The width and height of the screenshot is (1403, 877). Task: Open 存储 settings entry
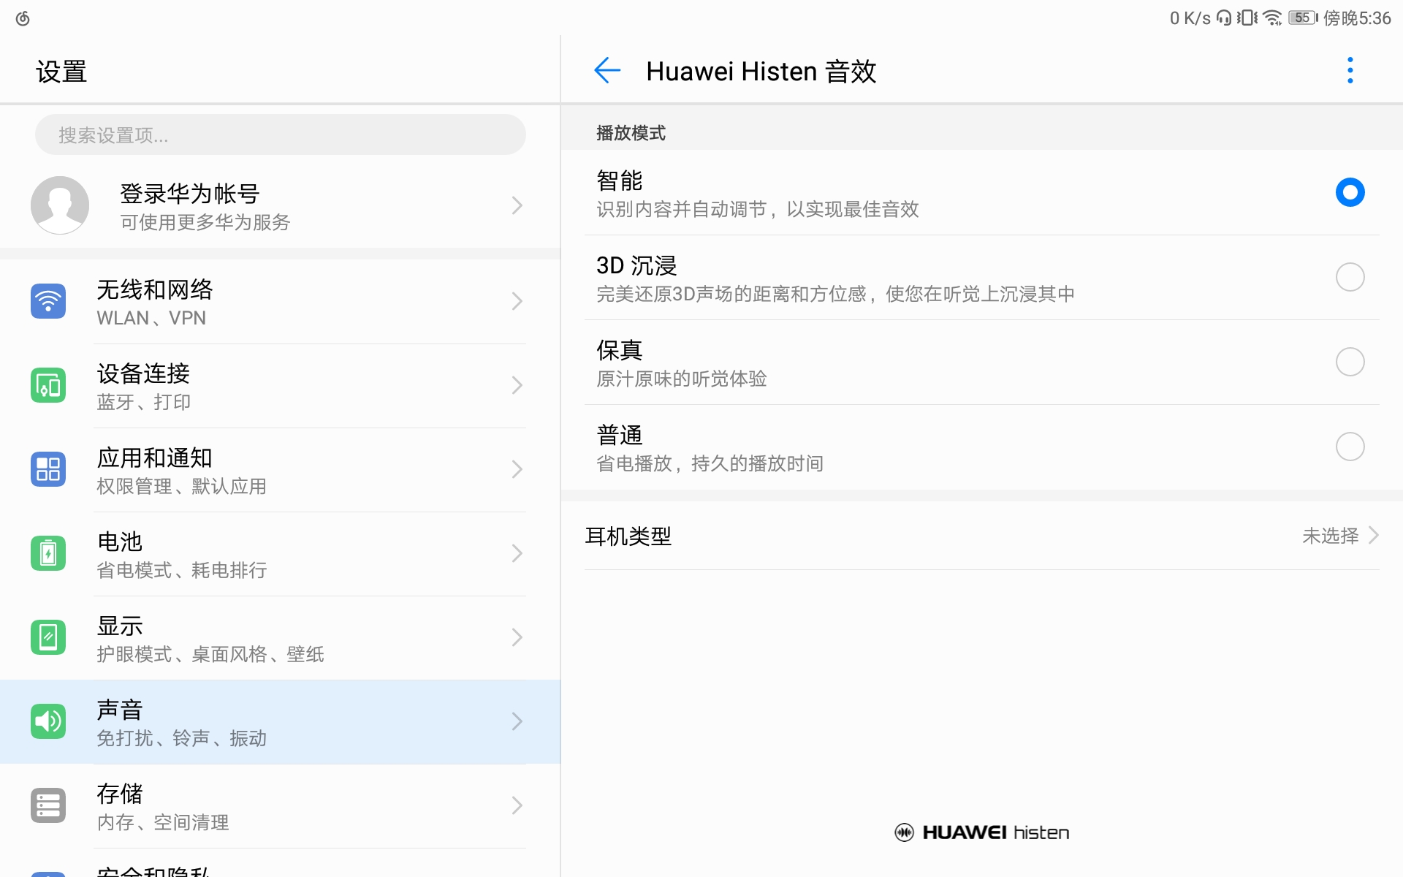[x=280, y=805]
